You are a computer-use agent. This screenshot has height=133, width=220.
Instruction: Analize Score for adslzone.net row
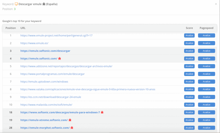[x=189, y=66]
